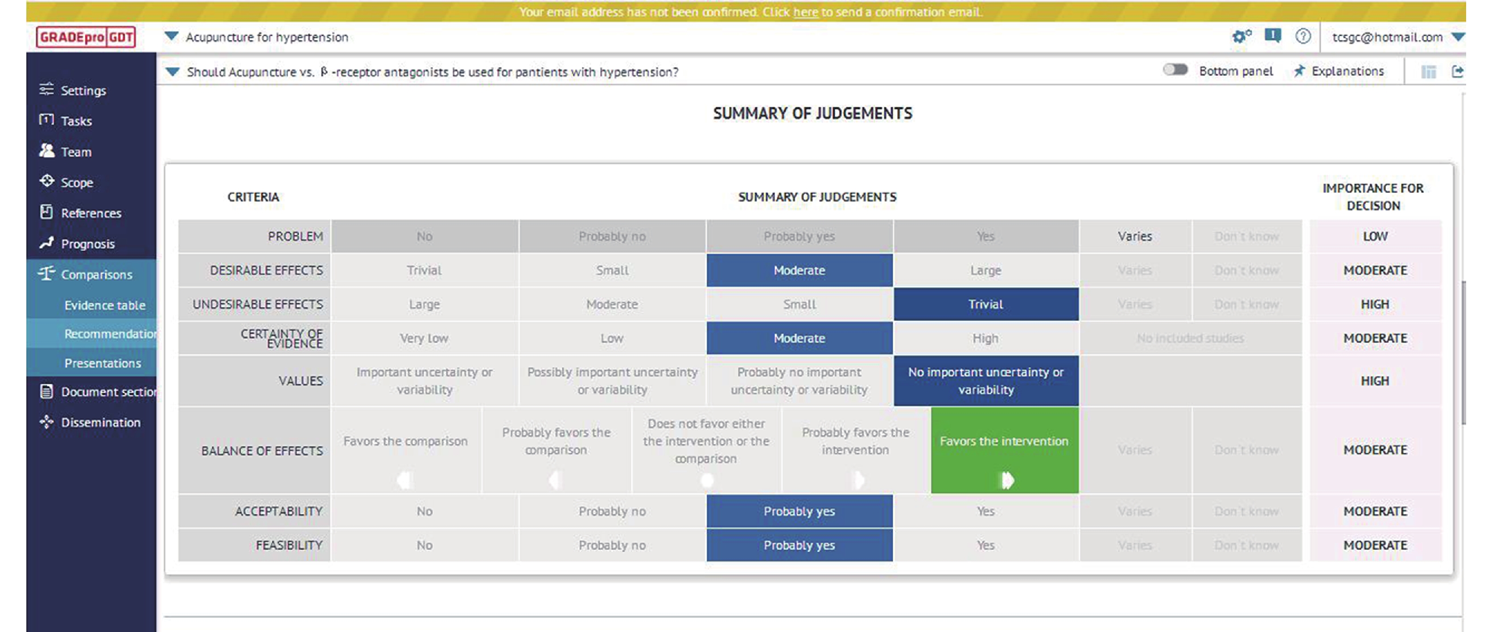Viewport: 1492px width, 632px height.
Task: Switch to table layout view icon
Action: [x=1428, y=71]
